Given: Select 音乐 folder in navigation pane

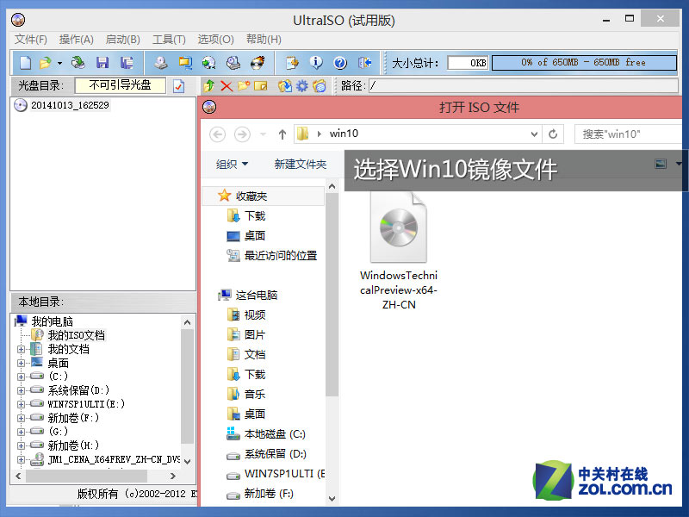Looking at the screenshot, I should click(x=255, y=394).
